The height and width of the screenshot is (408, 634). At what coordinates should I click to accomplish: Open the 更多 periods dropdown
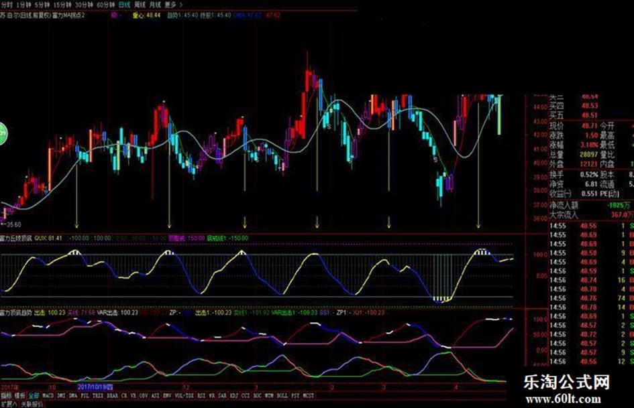click(173, 5)
